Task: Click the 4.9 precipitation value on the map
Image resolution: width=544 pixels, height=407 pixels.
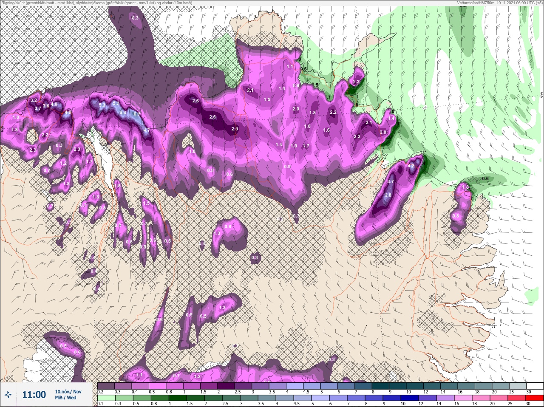Action: click(x=68, y=112)
